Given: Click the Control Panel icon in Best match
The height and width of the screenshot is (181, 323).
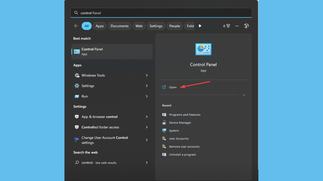Looking at the screenshot, I should point(77,51).
